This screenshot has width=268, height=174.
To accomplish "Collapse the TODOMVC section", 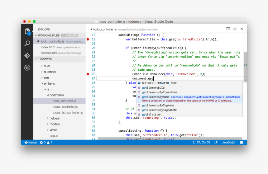I will point(36,59).
